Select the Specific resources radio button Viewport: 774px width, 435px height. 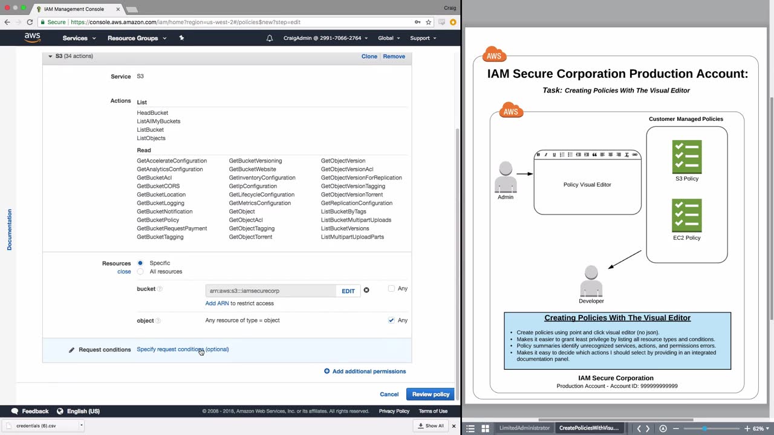click(140, 263)
